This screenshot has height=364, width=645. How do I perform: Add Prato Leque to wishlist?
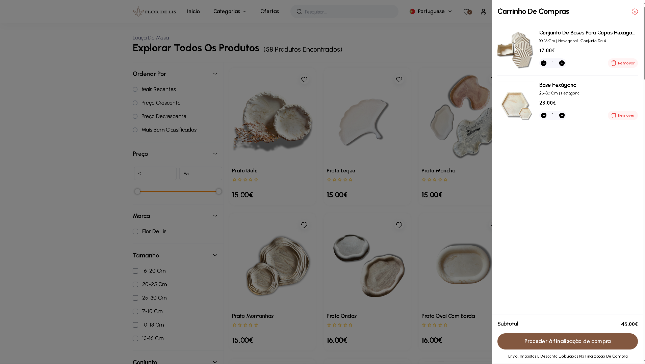[x=399, y=80]
